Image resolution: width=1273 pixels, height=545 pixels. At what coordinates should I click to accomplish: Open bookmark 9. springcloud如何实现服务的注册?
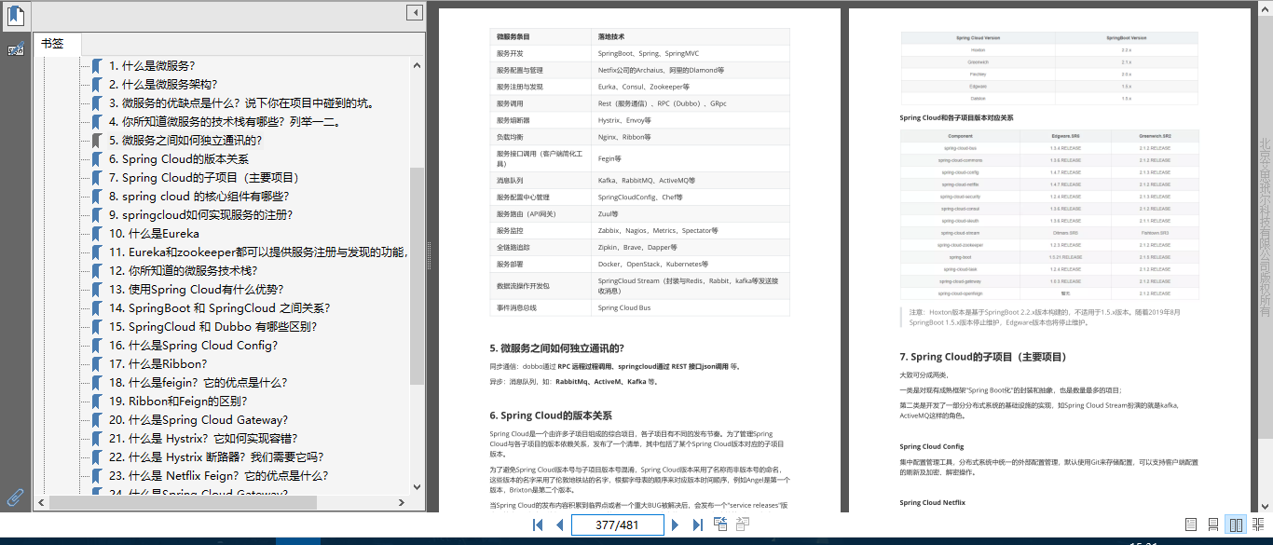coord(201,215)
